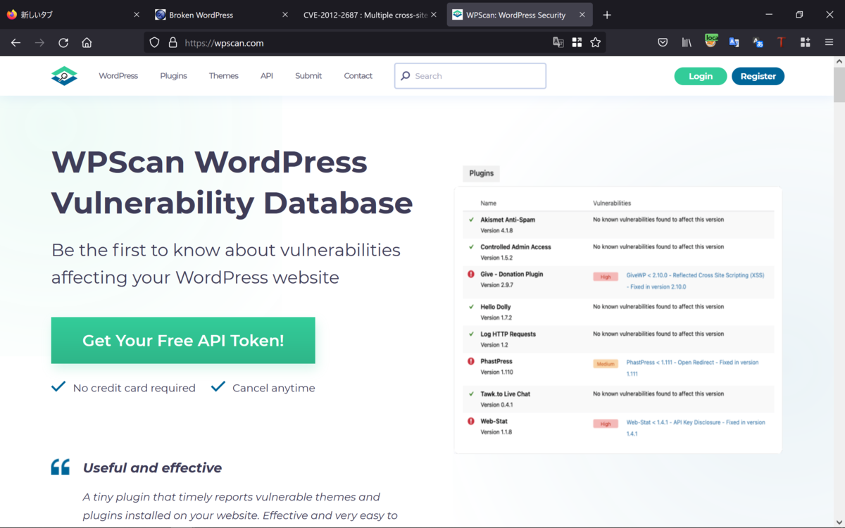
Task: Click the Register button
Action: tap(758, 76)
